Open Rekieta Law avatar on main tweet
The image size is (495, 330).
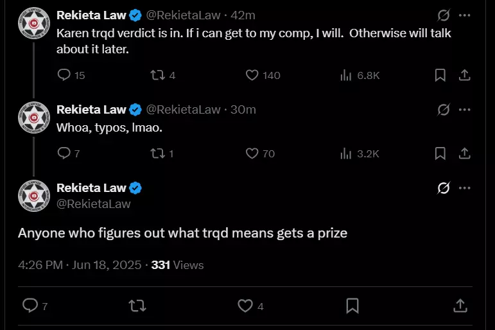point(34,196)
